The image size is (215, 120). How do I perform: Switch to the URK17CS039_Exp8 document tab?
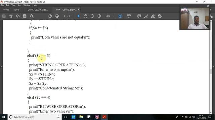[38, 10]
